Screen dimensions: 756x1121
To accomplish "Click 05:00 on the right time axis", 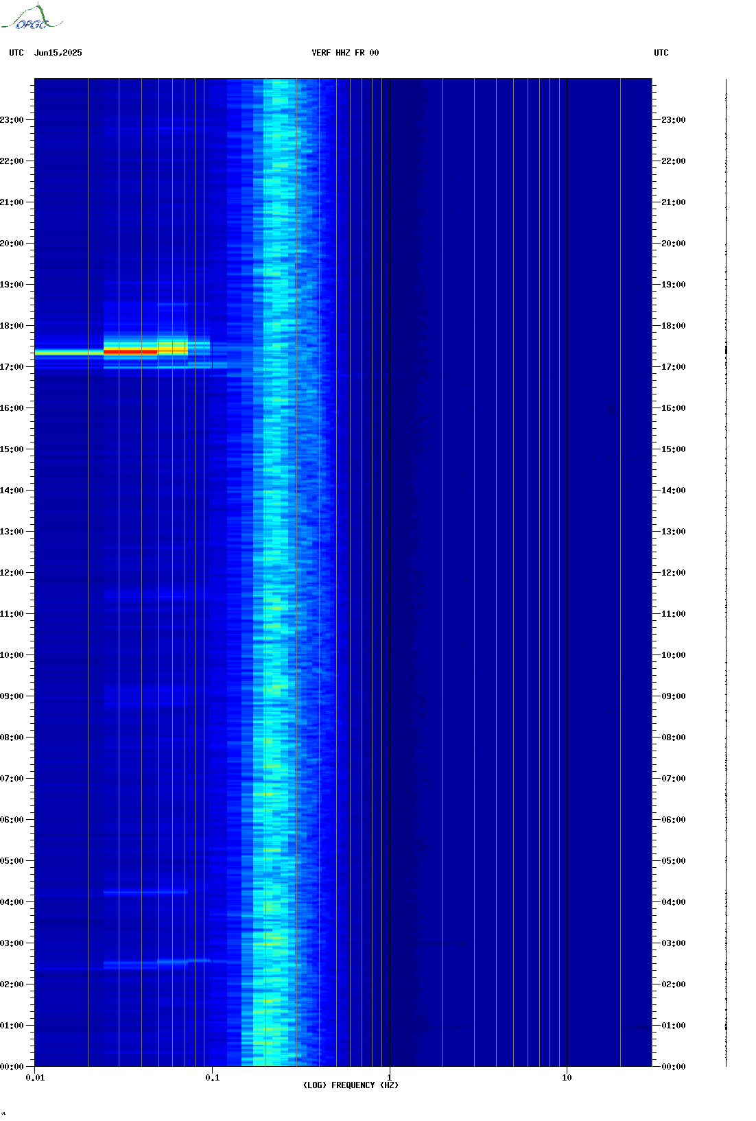I will (674, 861).
